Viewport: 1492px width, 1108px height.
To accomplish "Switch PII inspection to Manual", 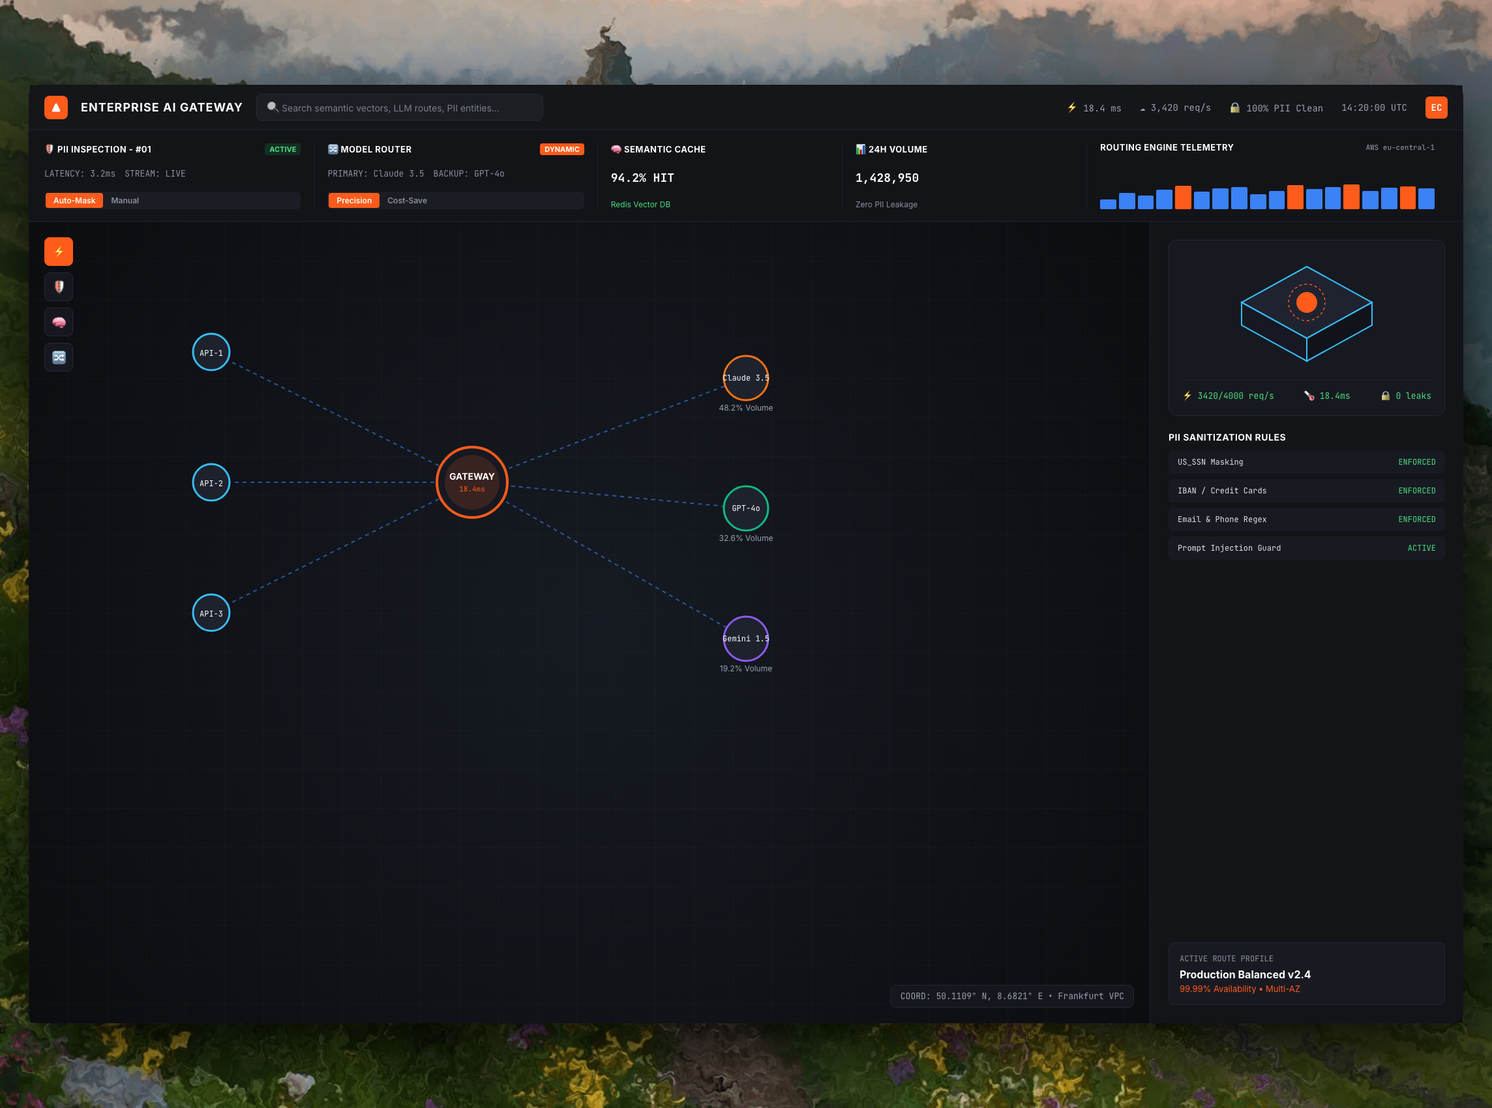I will point(125,201).
